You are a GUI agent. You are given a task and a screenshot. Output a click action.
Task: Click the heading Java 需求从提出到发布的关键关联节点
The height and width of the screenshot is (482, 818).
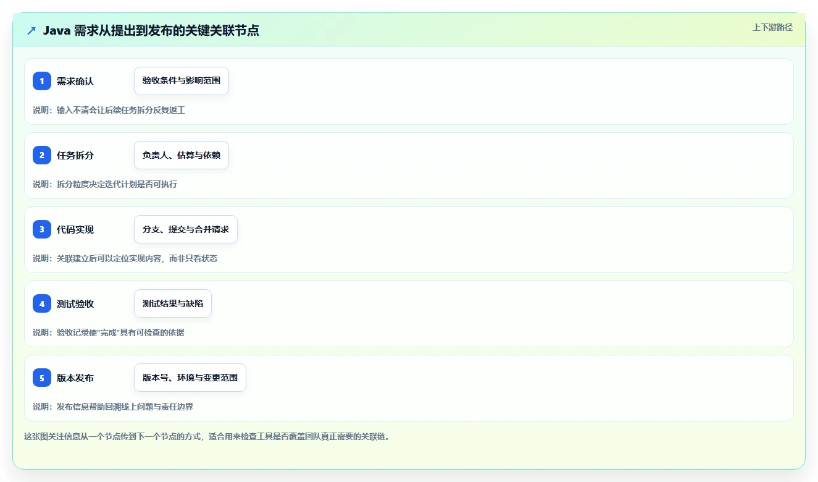point(151,30)
